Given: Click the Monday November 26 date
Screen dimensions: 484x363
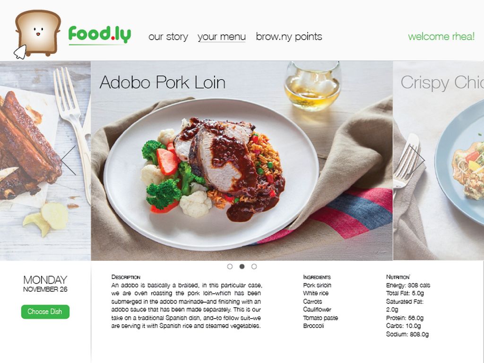Looking at the screenshot, I should pyautogui.click(x=45, y=284).
